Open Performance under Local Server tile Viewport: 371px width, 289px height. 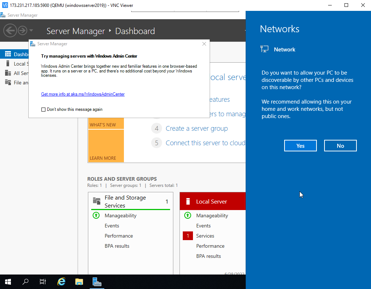(210, 246)
